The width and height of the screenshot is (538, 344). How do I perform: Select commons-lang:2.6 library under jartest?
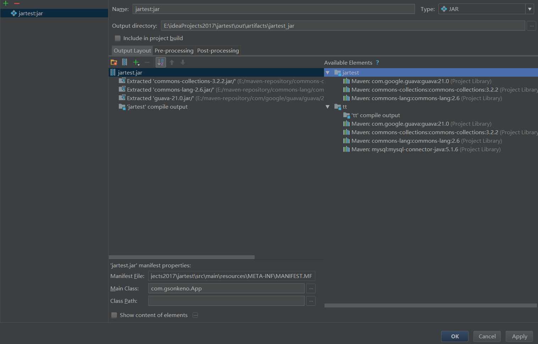422,98
